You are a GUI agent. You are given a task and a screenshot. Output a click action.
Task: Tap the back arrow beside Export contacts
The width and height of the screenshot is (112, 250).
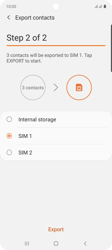pyautogui.click(x=9, y=17)
